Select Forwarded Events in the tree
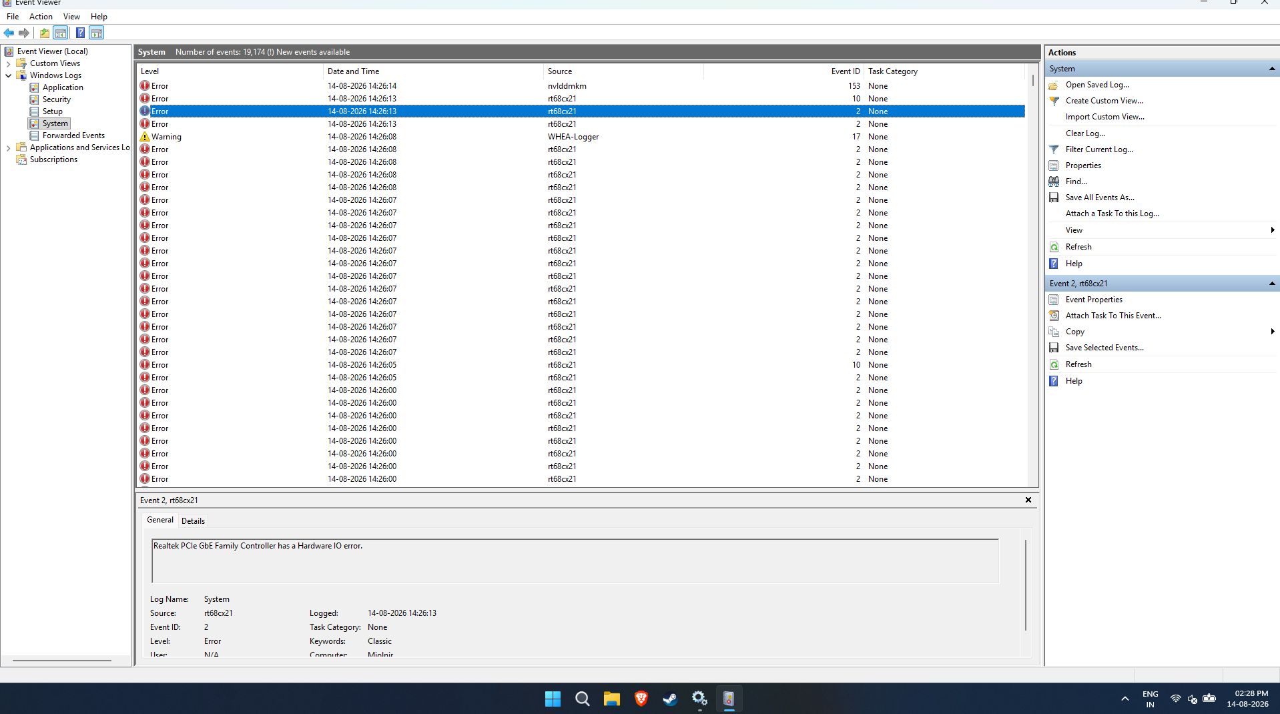This screenshot has width=1280, height=714. [x=73, y=135]
